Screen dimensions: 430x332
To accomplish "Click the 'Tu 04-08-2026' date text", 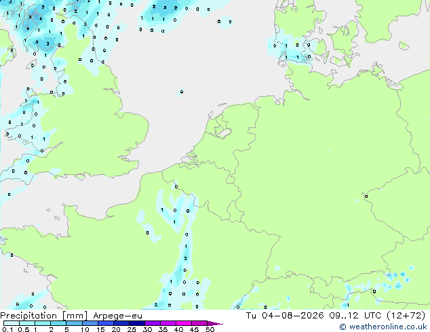I will [285, 316].
